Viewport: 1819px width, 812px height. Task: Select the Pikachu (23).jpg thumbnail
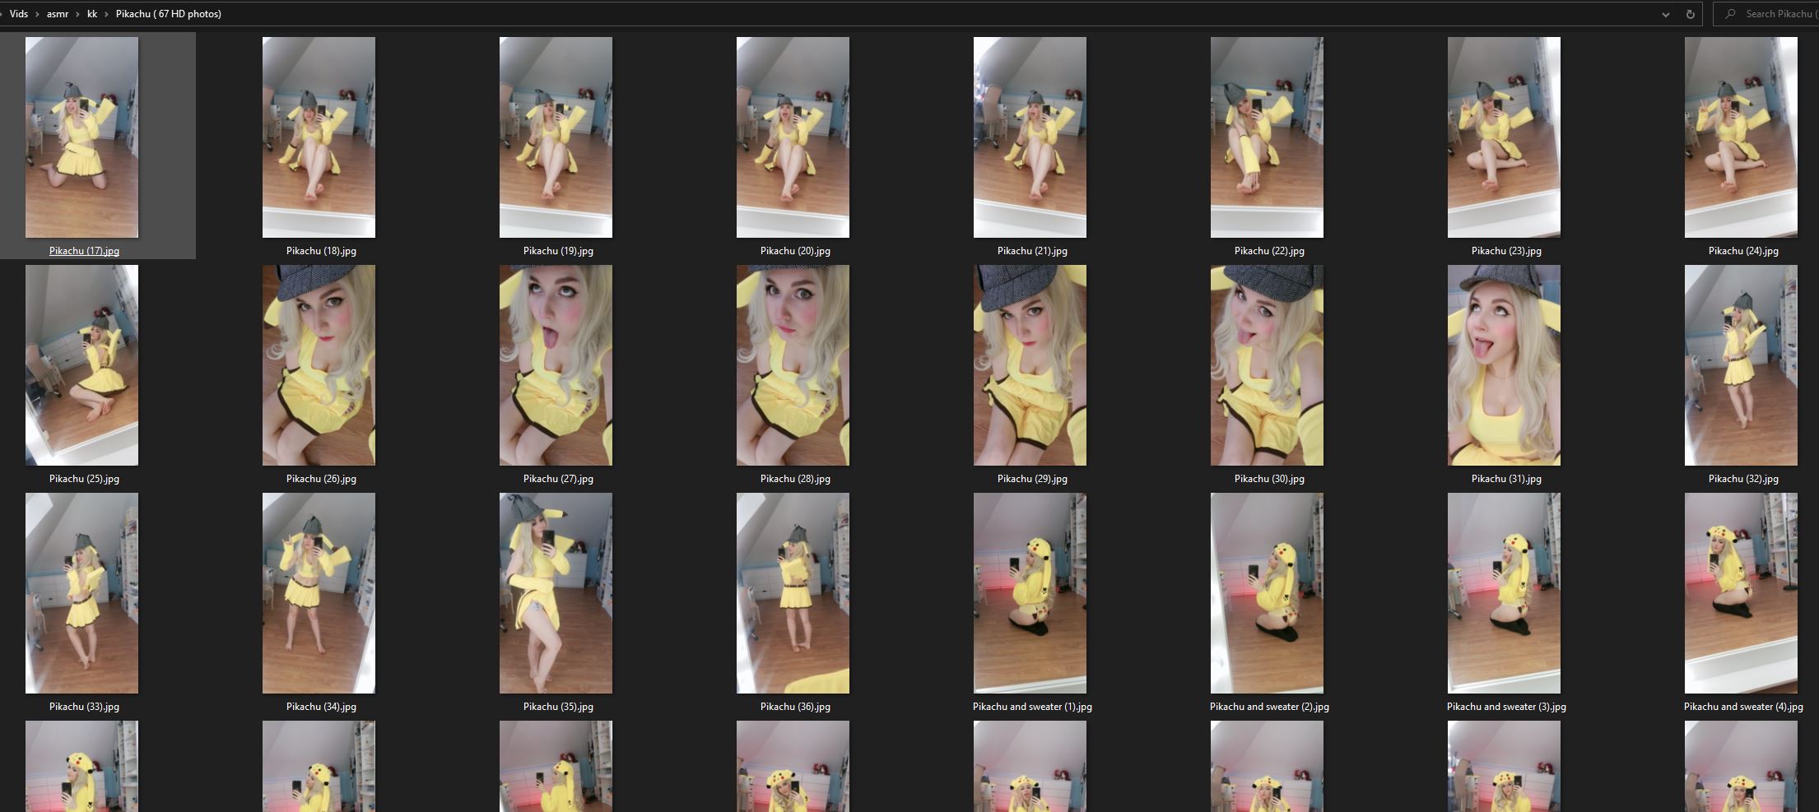[1504, 137]
